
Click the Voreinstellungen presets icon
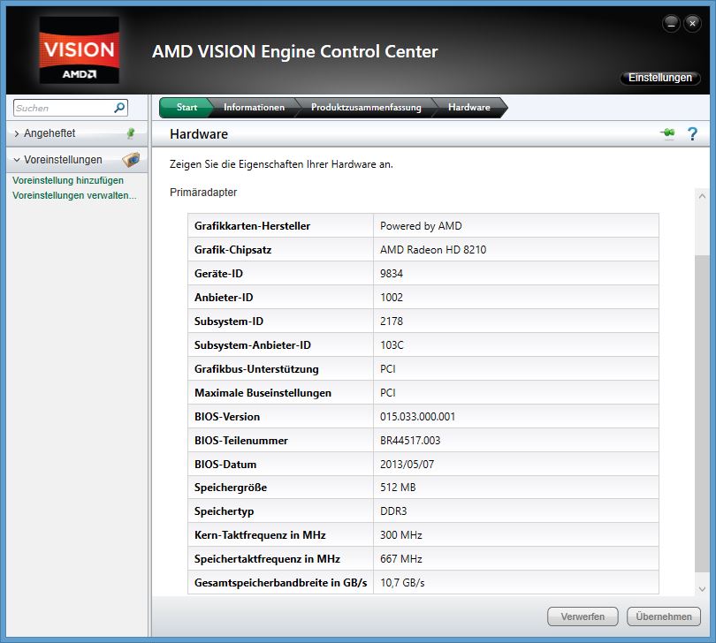point(131,160)
